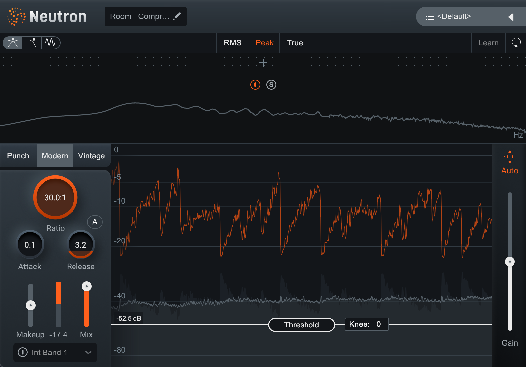Click the Makeup slider handle

31,305
